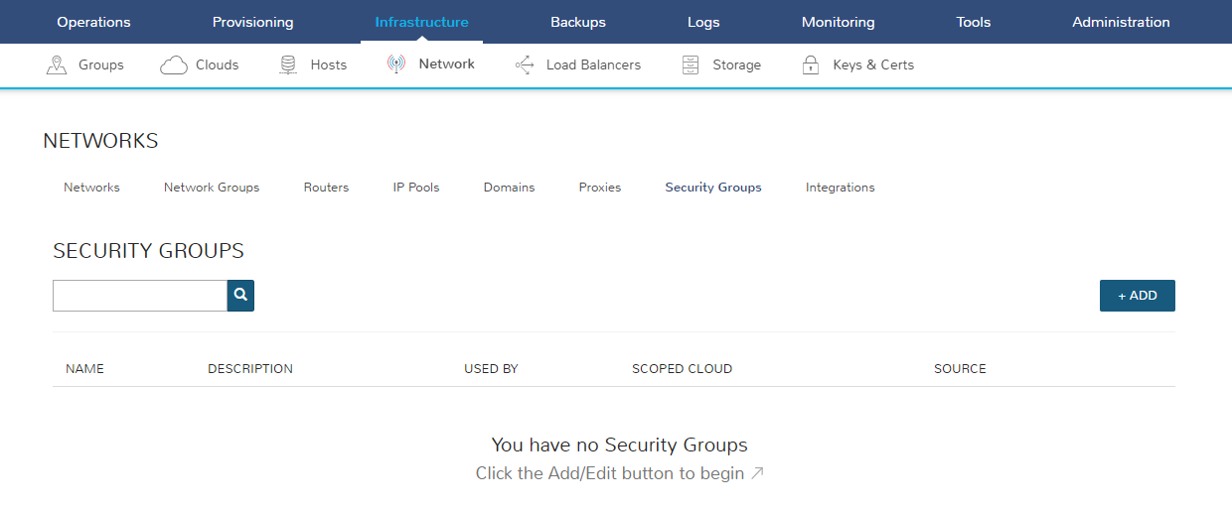The width and height of the screenshot is (1232, 510).
Task: Sort by SCOPED CLOUD column header
Action: 682,369
